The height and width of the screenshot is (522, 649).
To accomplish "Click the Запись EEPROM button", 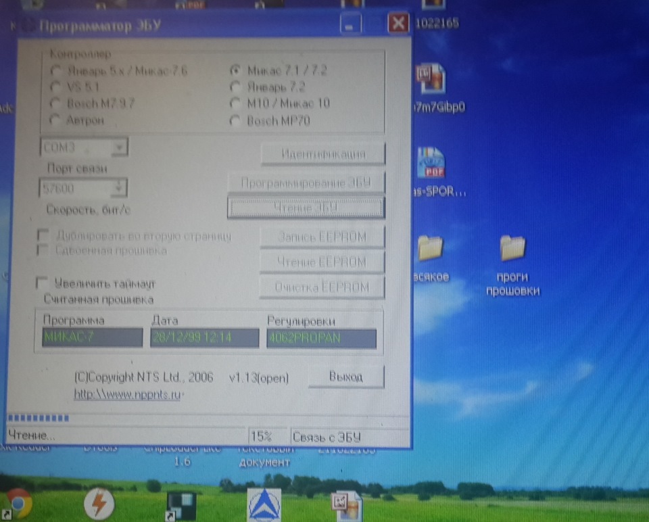I will click(x=322, y=237).
